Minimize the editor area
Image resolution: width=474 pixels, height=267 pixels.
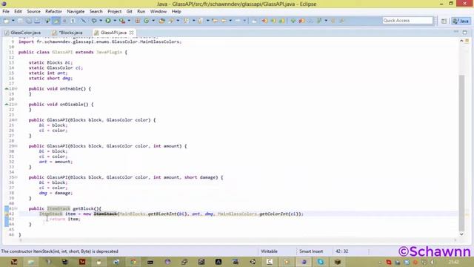pyautogui.click(x=456, y=32)
